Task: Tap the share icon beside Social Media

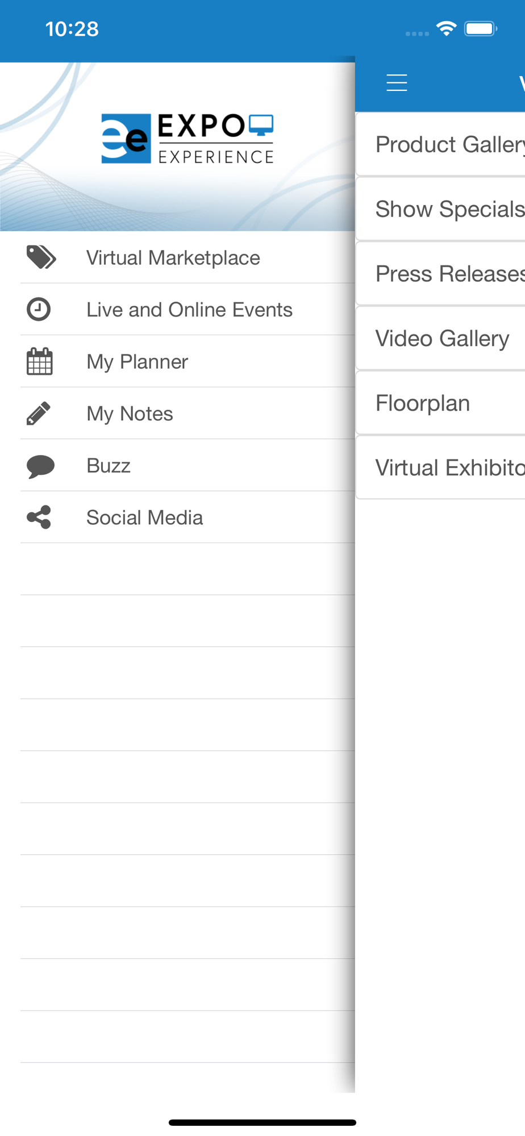Action: [x=39, y=517]
